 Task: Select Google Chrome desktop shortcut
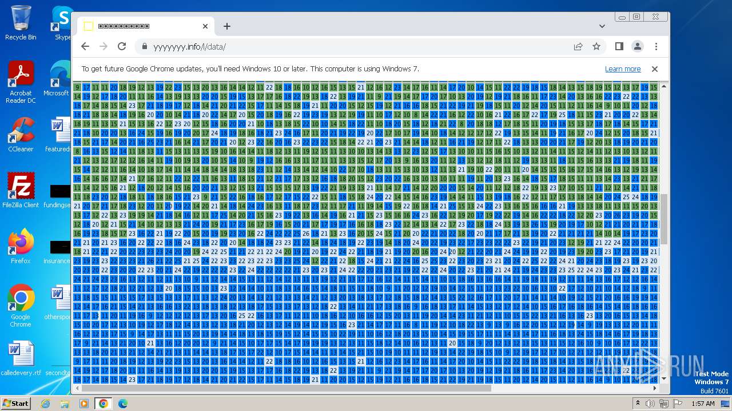coord(21,307)
